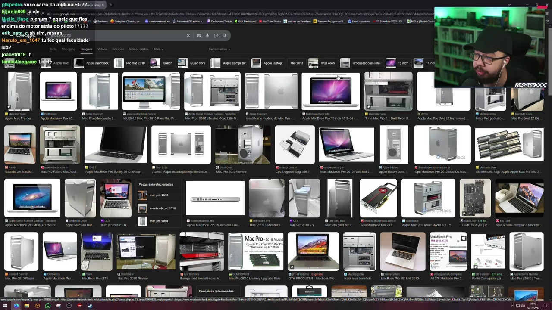The height and width of the screenshot is (310, 552).
Task: Open Firefox from the taskbar
Action: click(16, 306)
